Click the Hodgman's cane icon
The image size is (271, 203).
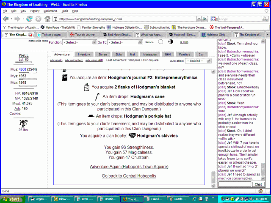[x=97, y=96]
